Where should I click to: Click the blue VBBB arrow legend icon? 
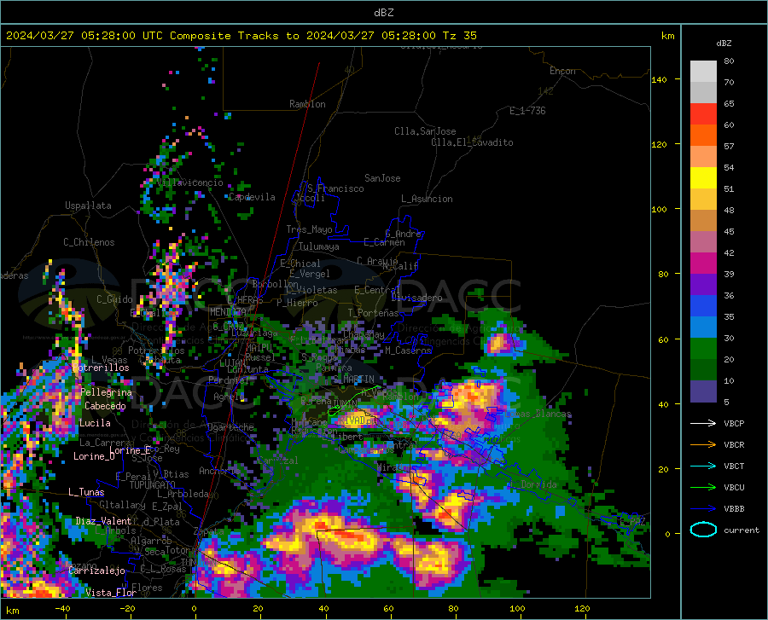click(x=703, y=509)
